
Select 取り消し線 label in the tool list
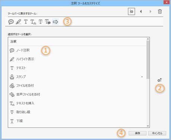pos(23,112)
